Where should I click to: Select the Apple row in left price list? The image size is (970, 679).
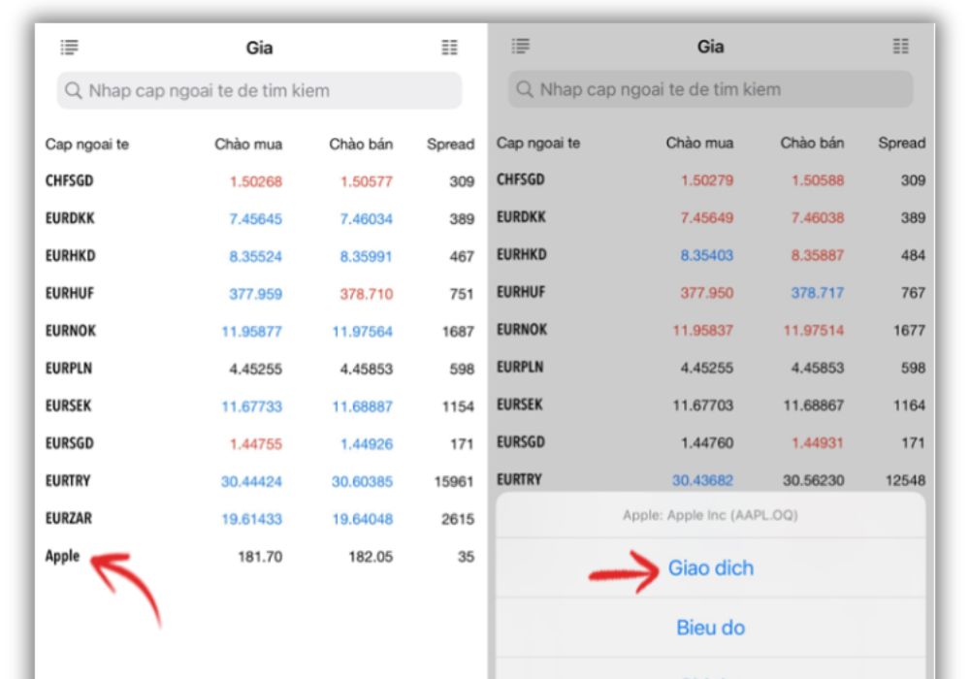[259, 557]
